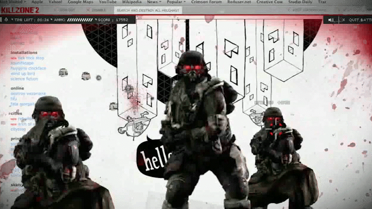Open the 'wind up bird' link

click(x=22, y=74)
